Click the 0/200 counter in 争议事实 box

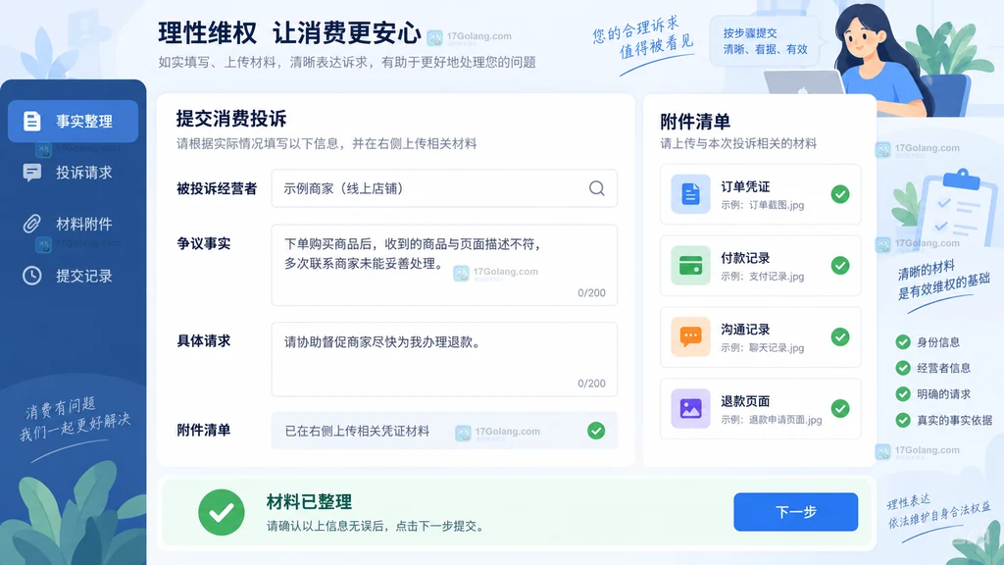pyautogui.click(x=591, y=292)
